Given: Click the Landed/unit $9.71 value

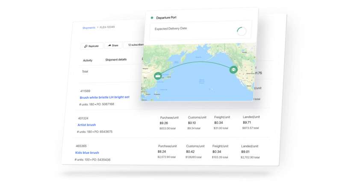Looking at the screenshot, I should (x=247, y=123).
